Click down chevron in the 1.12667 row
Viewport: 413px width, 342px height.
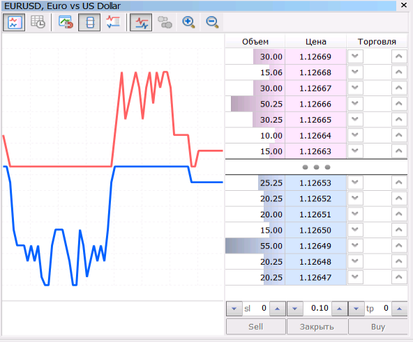(355, 88)
